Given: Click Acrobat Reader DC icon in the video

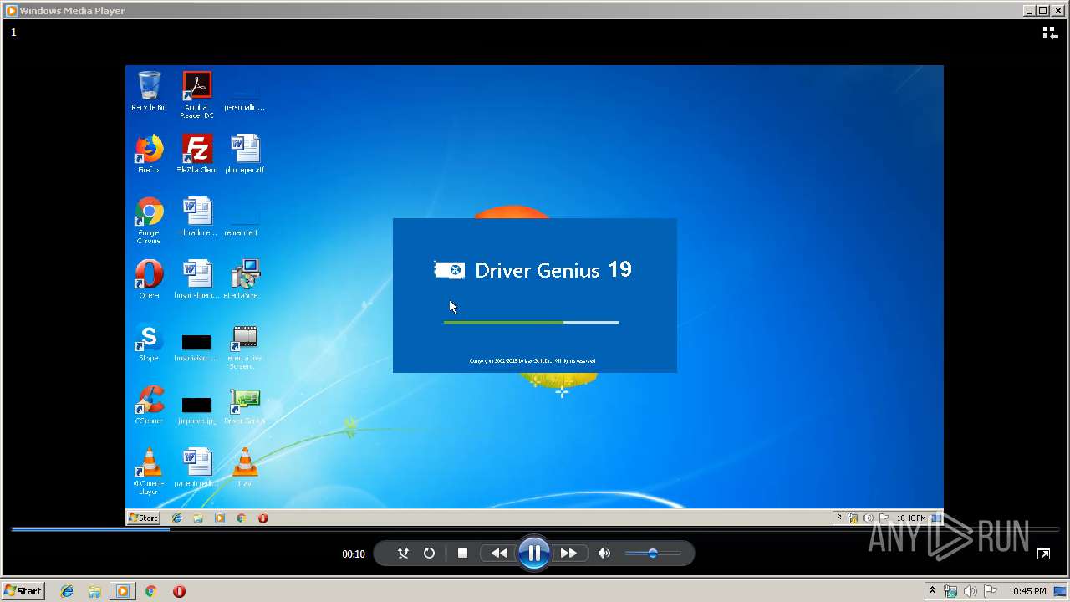Looking at the screenshot, I should point(196,94).
